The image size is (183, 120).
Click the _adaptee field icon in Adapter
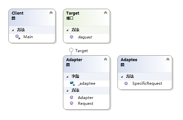tap(72, 83)
